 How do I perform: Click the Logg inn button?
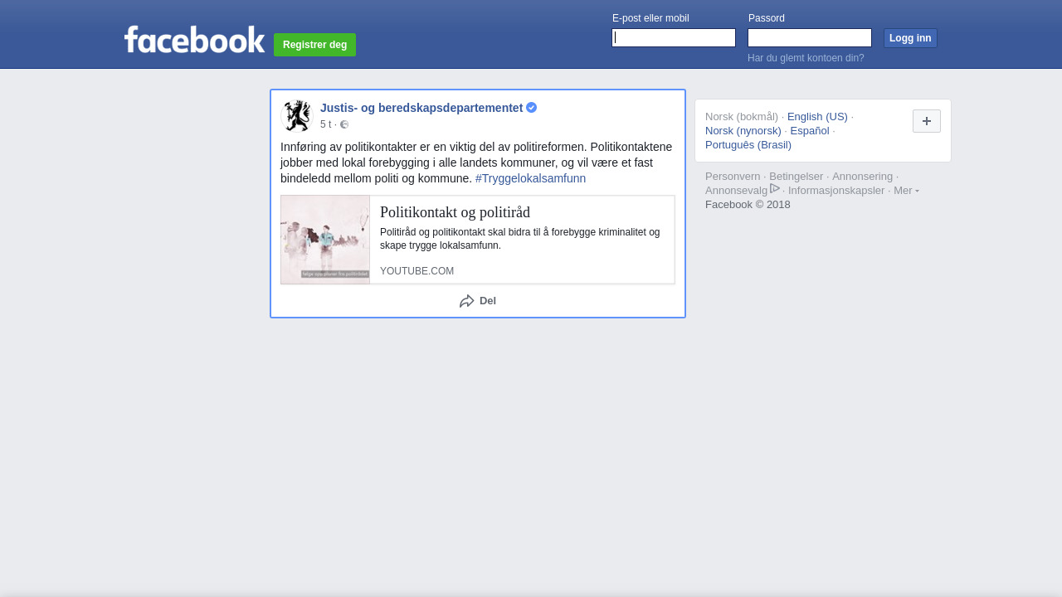tap(910, 38)
